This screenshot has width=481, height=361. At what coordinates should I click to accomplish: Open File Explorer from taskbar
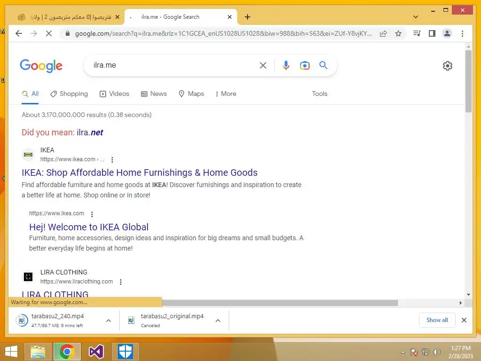[x=38, y=352]
